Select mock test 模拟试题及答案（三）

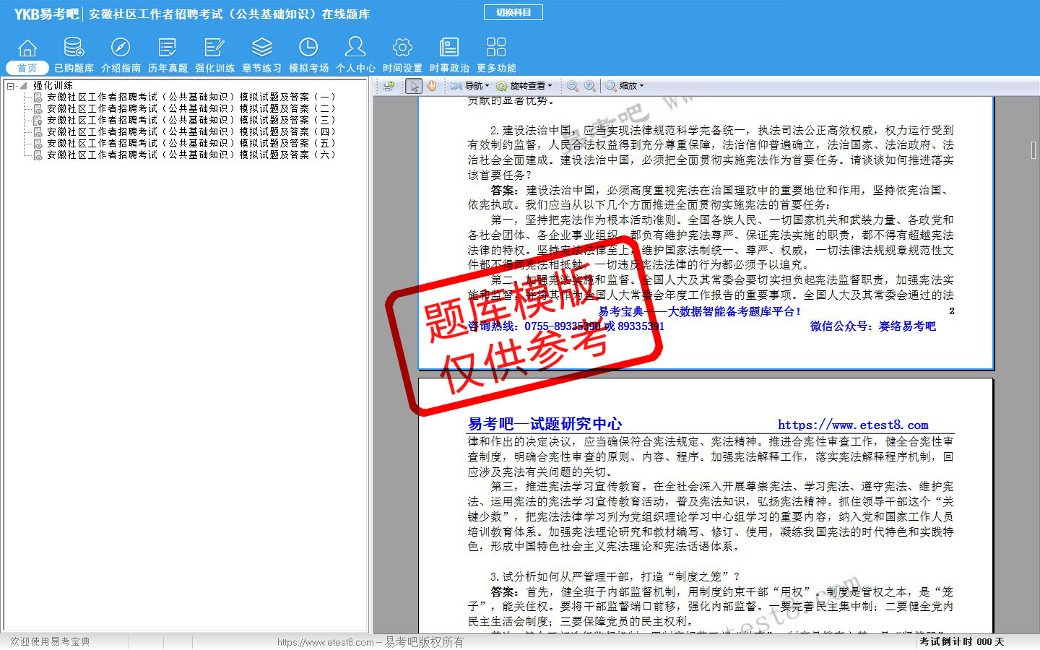[191, 120]
